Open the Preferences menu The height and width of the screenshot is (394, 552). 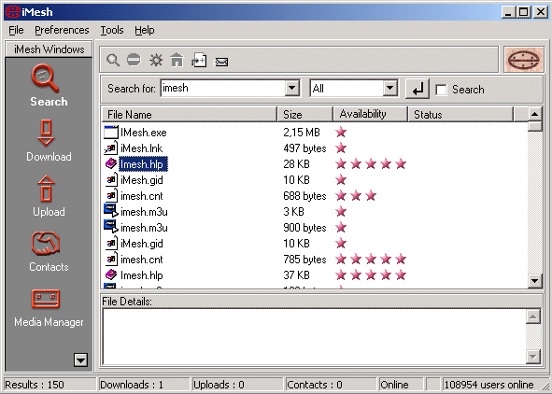click(62, 30)
